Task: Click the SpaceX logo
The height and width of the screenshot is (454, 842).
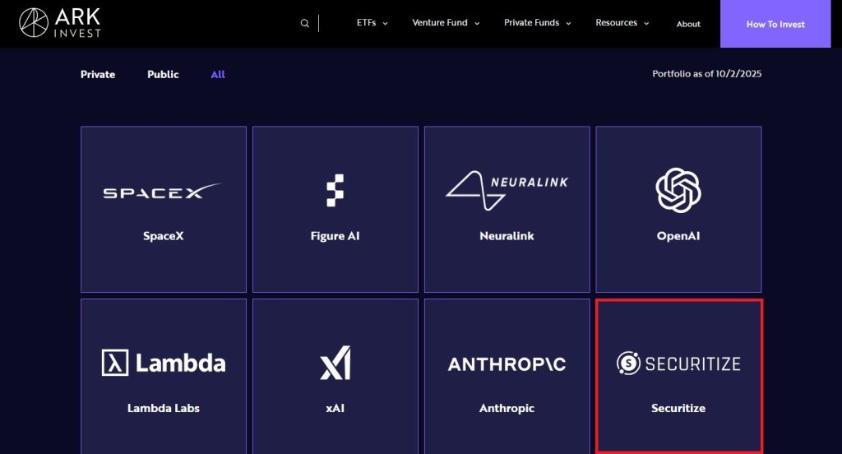Action: coord(163,192)
